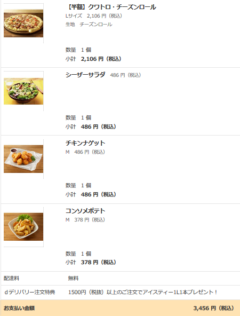Click the dデリバリー注文特典 label
The height and width of the screenshot is (316, 240).
coord(29,292)
